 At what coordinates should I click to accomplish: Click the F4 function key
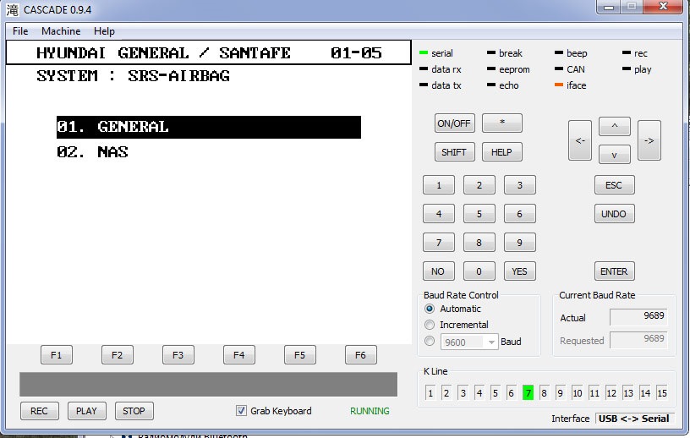[x=239, y=355]
